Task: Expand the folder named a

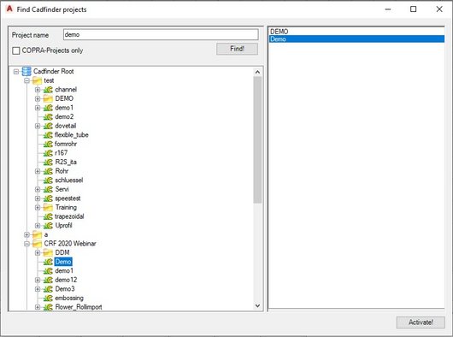Action: pos(26,234)
